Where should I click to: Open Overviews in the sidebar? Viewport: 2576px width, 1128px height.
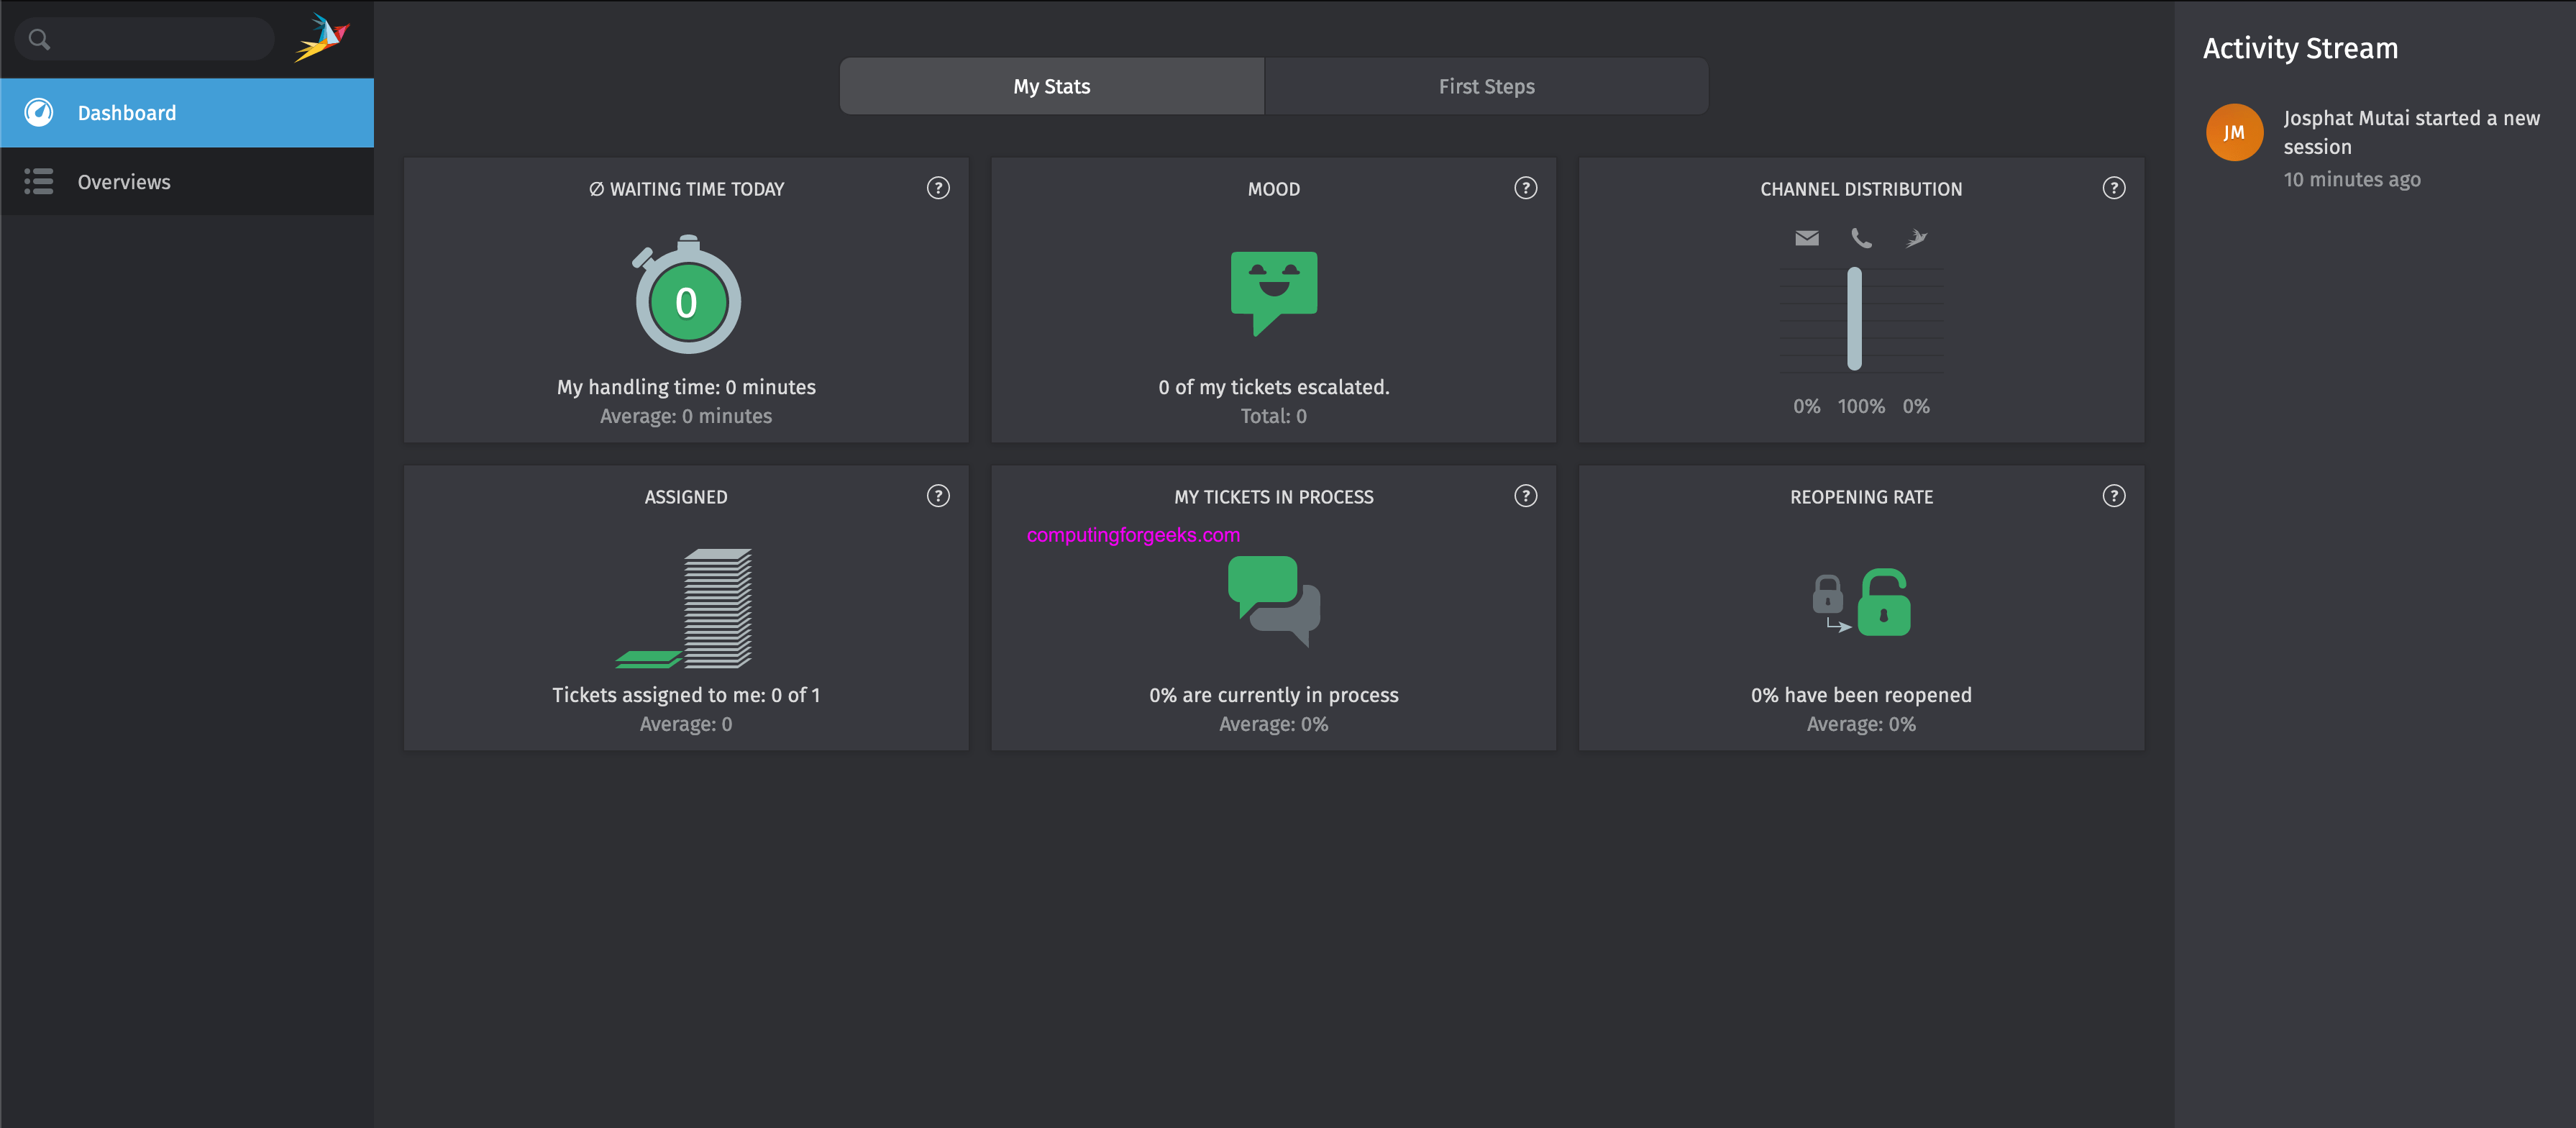pyautogui.click(x=124, y=182)
